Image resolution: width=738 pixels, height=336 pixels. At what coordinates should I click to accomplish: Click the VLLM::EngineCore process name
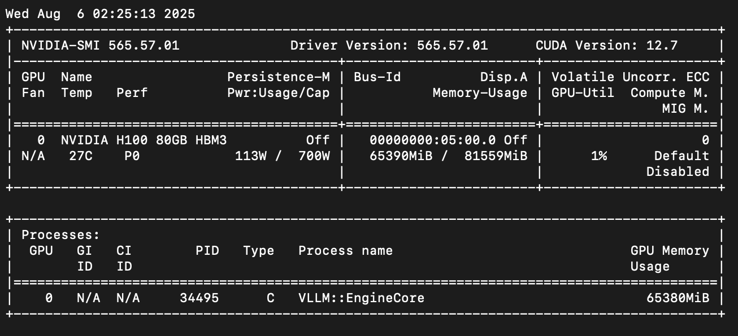click(x=361, y=298)
